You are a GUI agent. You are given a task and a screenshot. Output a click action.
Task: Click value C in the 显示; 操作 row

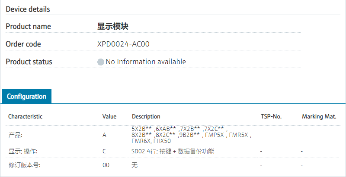click(x=104, y=152)
